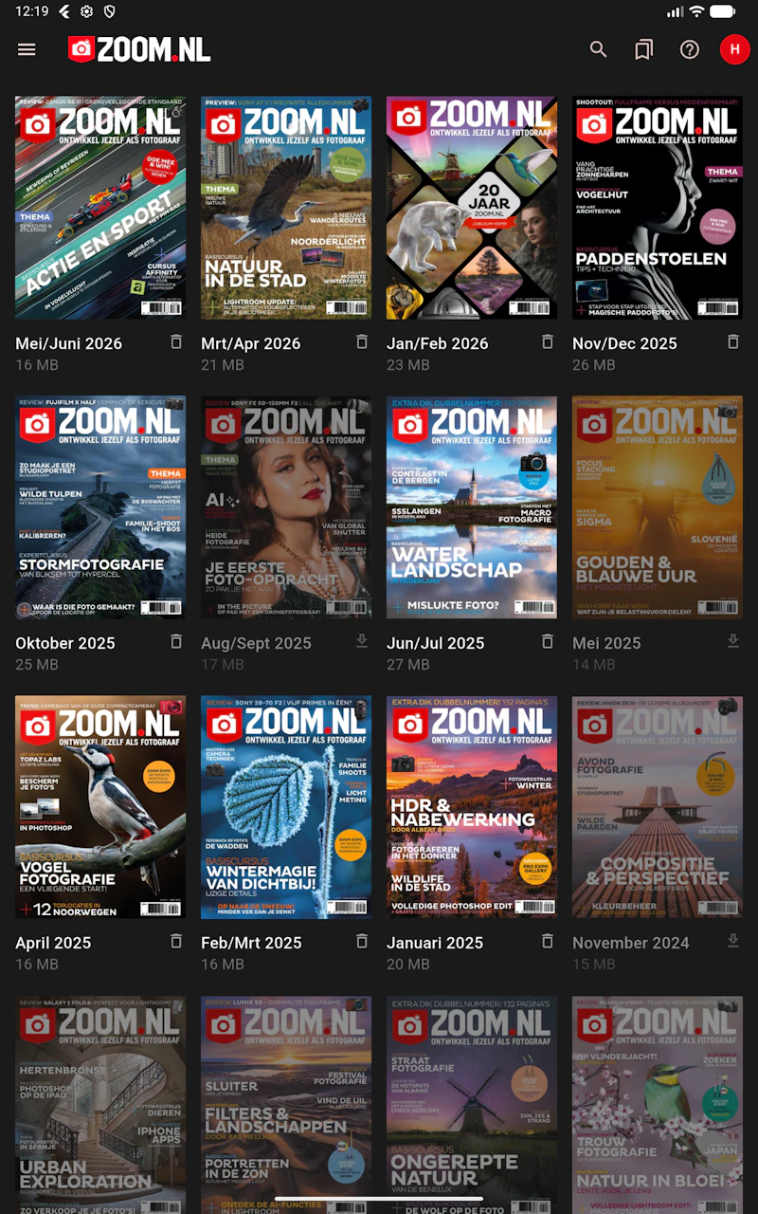This screenshot has height=1214, width=758.
Task: Tap the Wi-Fi status bar icon
Action: tap(697, 11)
